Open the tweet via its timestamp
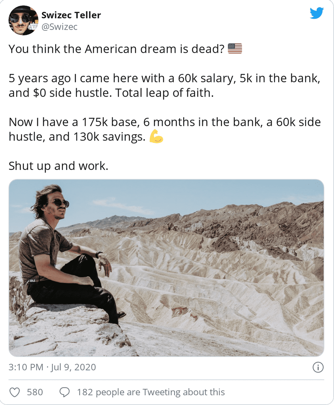The height and width of the screenshot is (405, 334). click(52, 368)
